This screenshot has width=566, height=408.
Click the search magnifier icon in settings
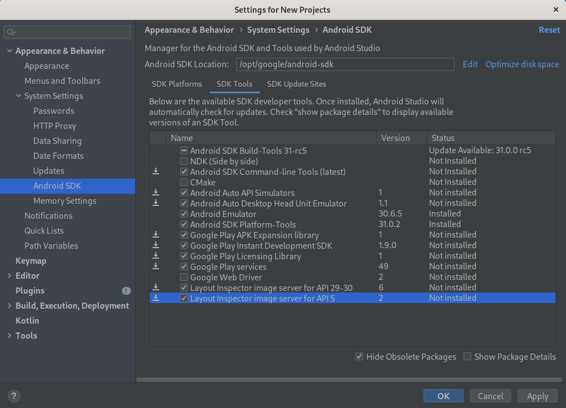(11, 32)
